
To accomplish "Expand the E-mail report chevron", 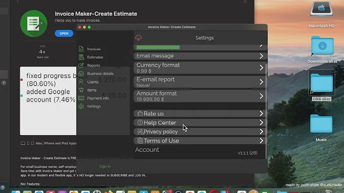I will 261,82.
